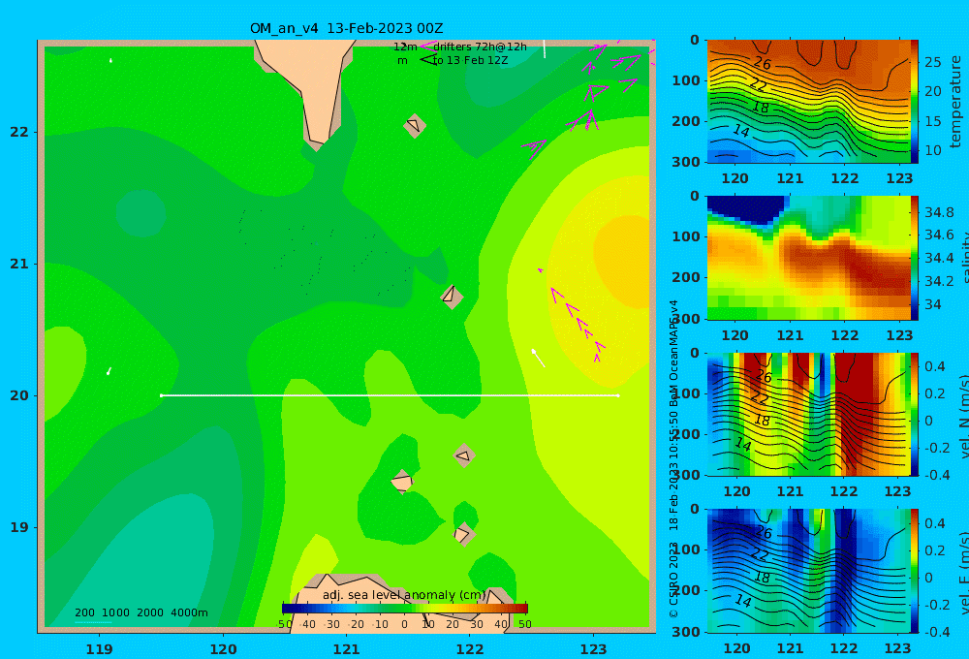This screenshot has height=659, width=969.
Task: Click the 14 isotherm label in temperature panel
Action: coord(741,131)
